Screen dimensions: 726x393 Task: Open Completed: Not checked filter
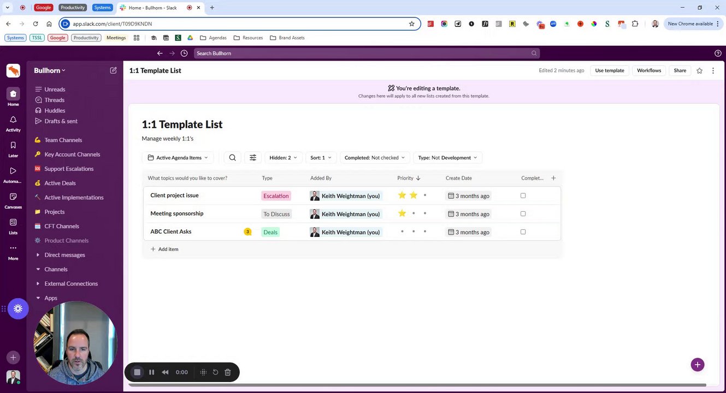point(375,158)
